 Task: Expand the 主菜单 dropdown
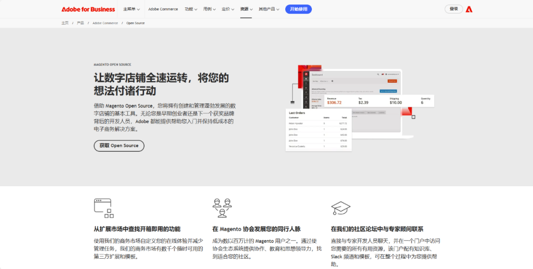tap(132, 9)
